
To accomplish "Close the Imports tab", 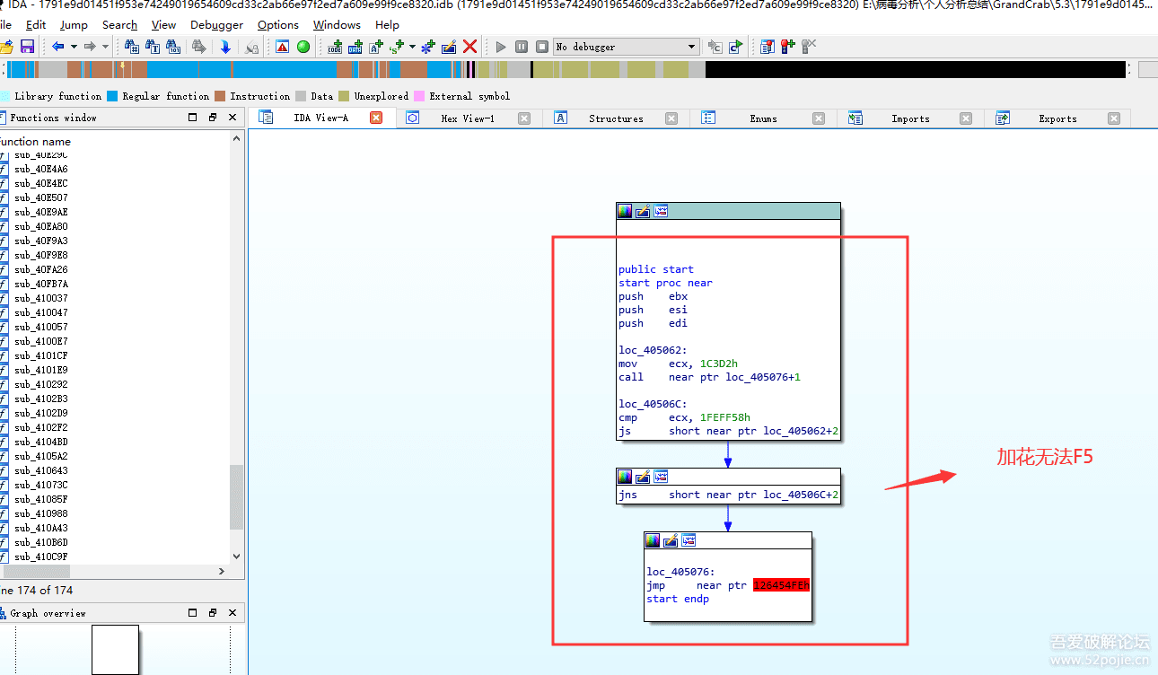I will [966, 118].
